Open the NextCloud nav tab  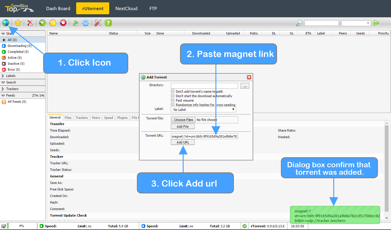pos(126,8)
